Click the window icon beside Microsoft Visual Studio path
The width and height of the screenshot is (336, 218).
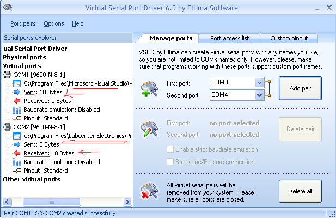pyautogui.click(x=17, y=83)
